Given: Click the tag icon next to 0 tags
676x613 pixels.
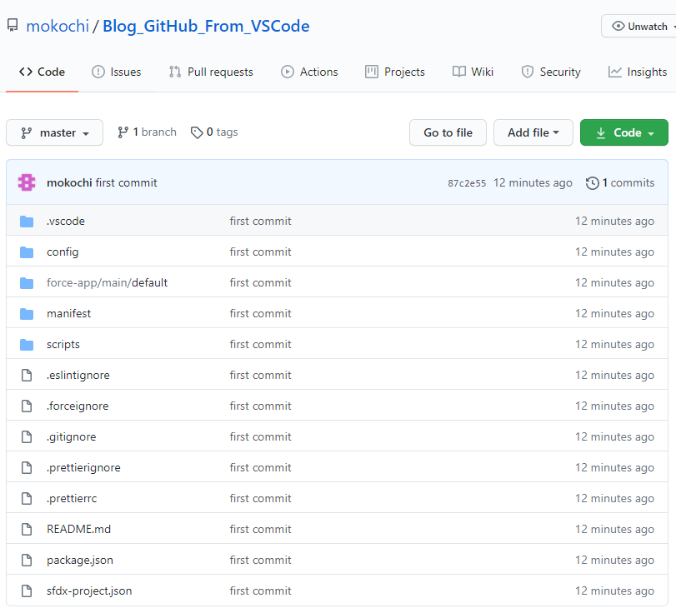Looking at the screenshot, I should click(x=197, y=132).
